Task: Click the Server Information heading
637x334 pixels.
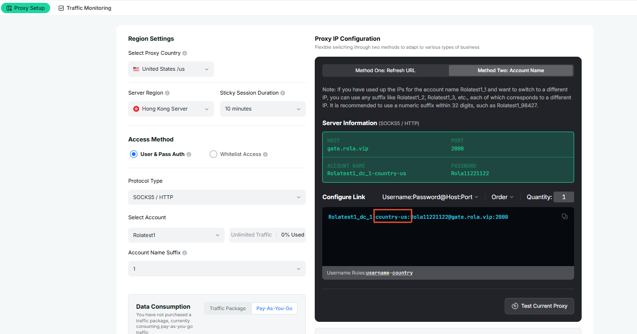Action: 349,123
